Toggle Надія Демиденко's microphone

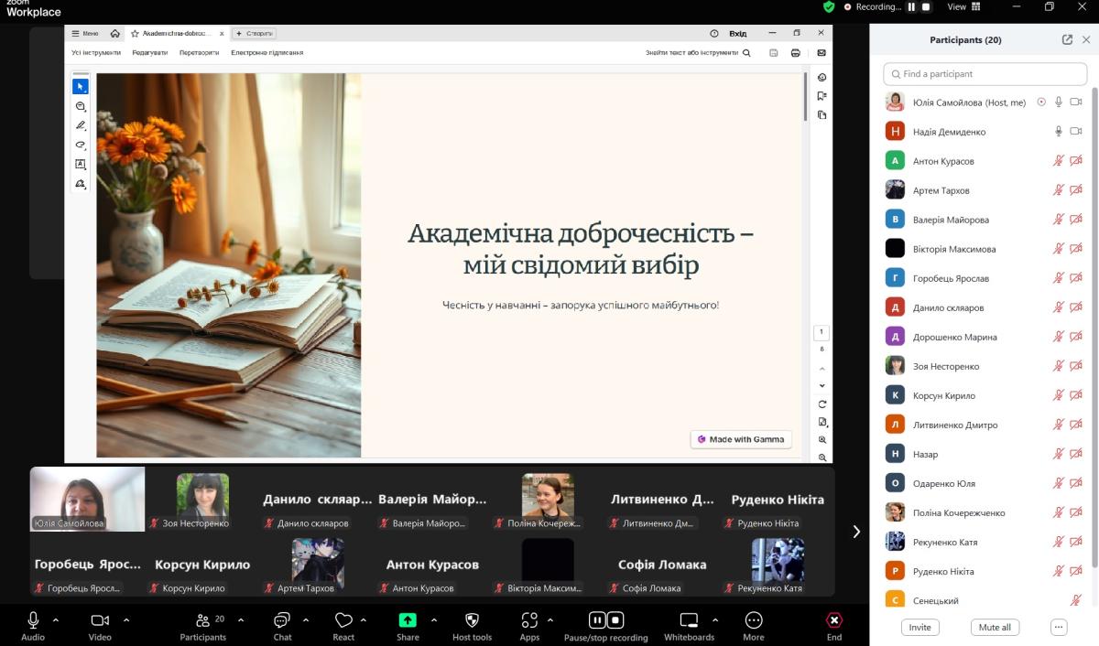tap(1059, 132)
